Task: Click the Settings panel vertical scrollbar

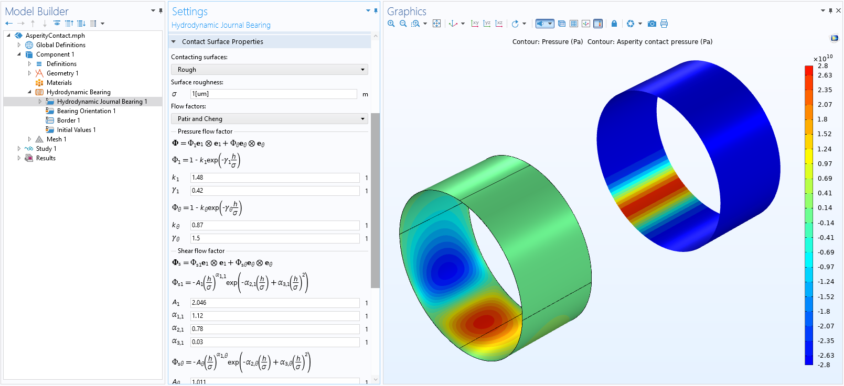Action: [x=375, y=199]
